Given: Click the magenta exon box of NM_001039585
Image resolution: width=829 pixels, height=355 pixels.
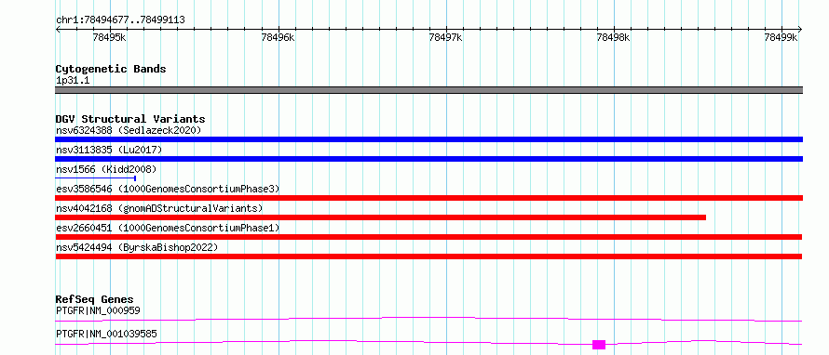Looking at the screenshot, I should click(599, 345).
